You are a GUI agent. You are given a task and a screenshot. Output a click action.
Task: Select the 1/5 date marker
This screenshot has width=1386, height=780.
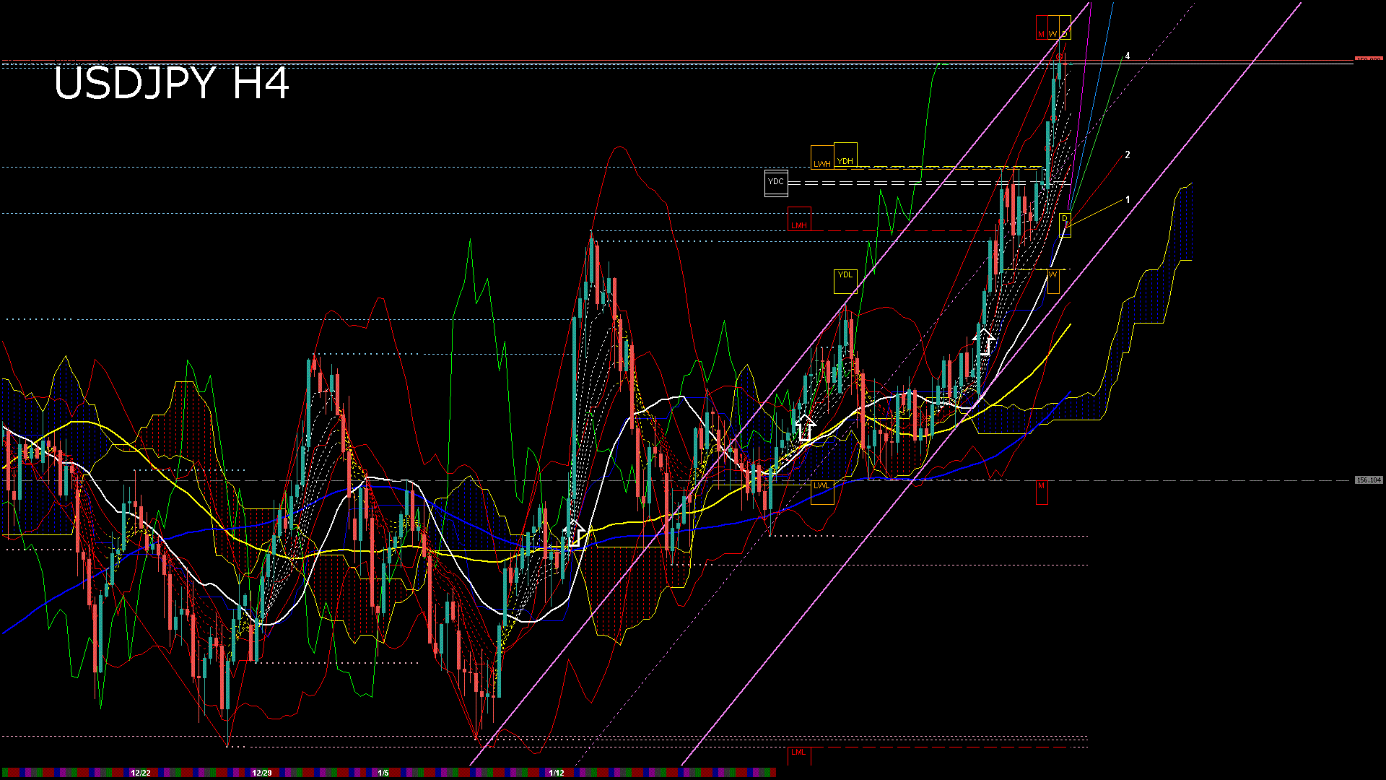tap(383, 773)
